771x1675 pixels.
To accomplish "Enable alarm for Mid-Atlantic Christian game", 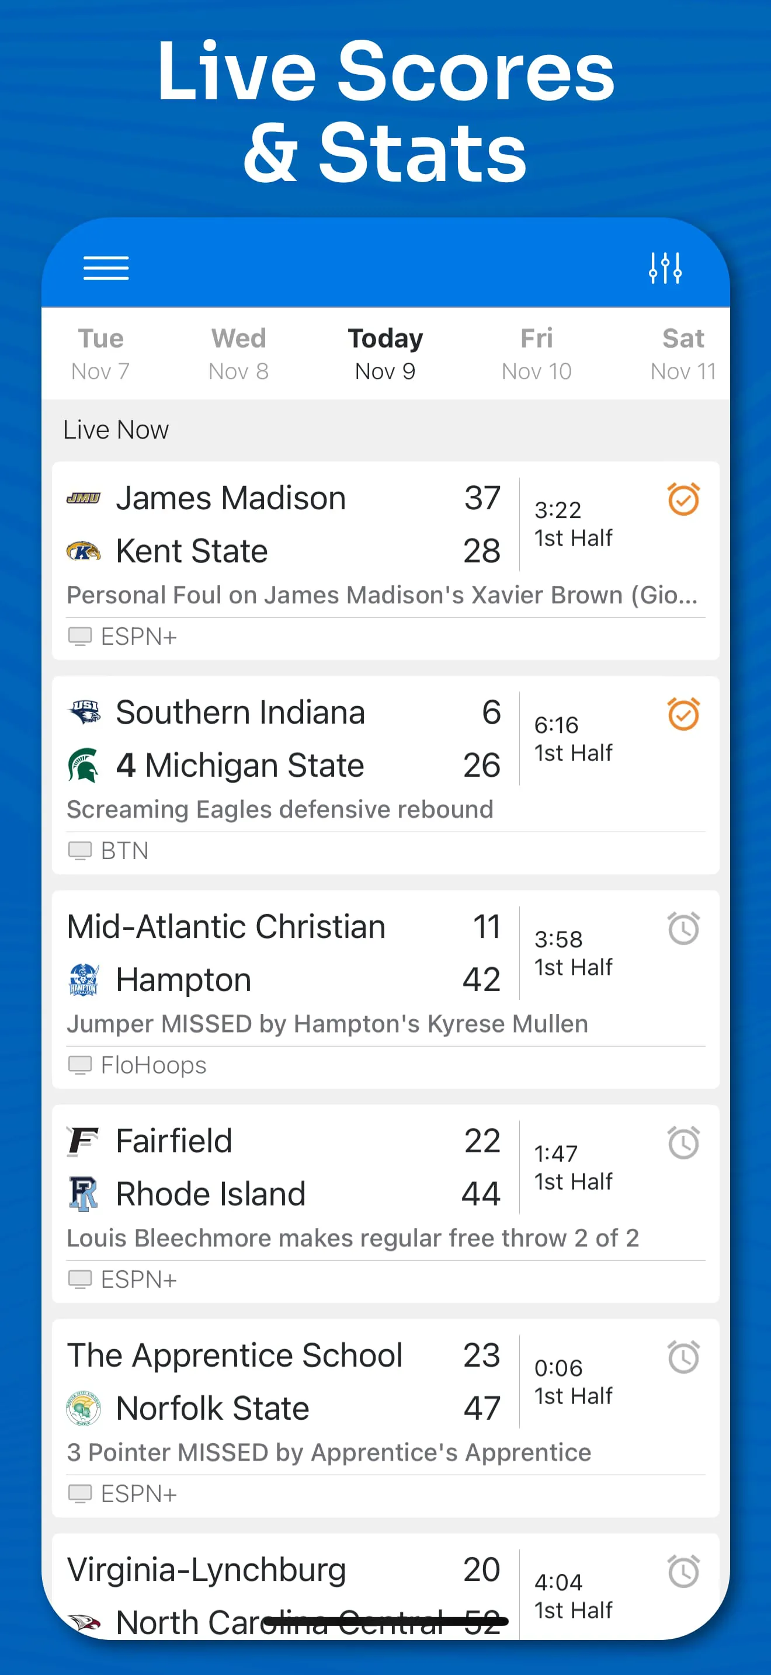I will [683, 929].
